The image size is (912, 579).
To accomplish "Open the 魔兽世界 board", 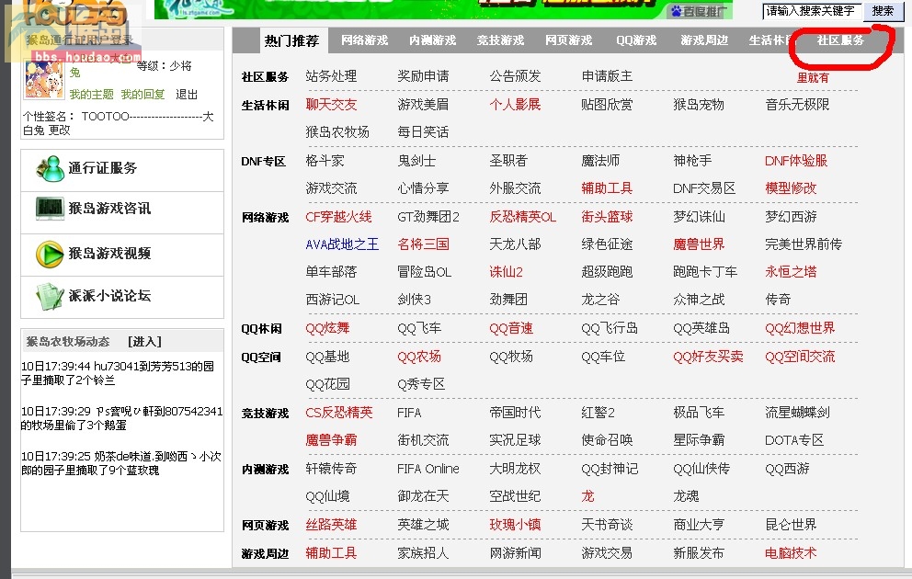I will [x=699, y=244].
